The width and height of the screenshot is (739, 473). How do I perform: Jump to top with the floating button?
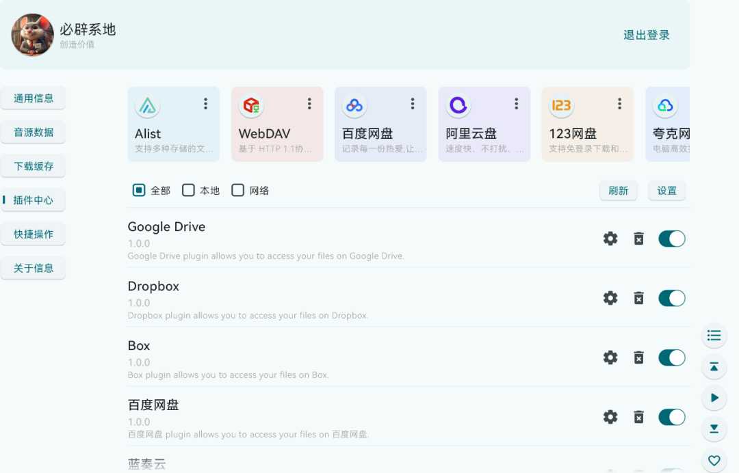[x=714, y=366]
